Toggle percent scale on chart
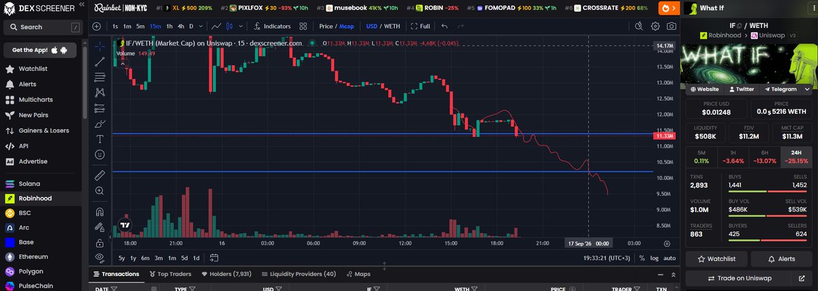The height and width of the screenshot is (291, 818). point(641,258)
